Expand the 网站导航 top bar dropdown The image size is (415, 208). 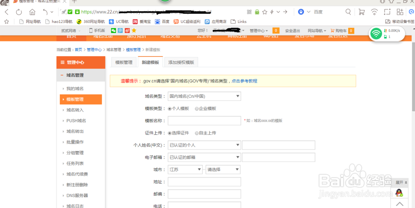(x=317, y=31)
